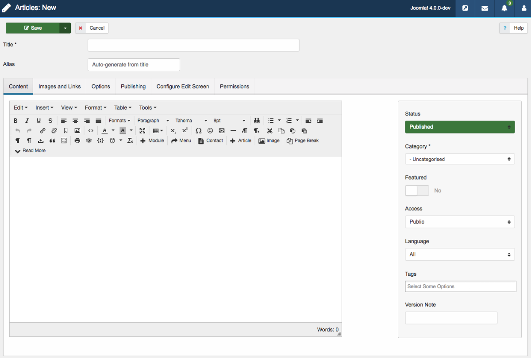
Task: Click the Insert image icon in the toolbar
Action: [77, 130]
